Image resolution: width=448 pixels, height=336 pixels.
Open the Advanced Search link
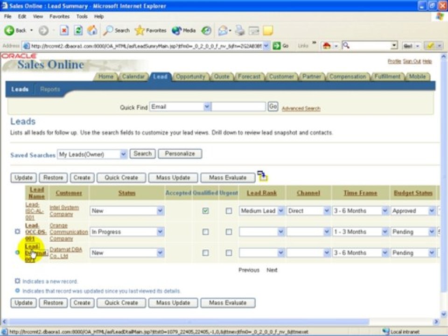pyautogui.click(x=301, y=109)
